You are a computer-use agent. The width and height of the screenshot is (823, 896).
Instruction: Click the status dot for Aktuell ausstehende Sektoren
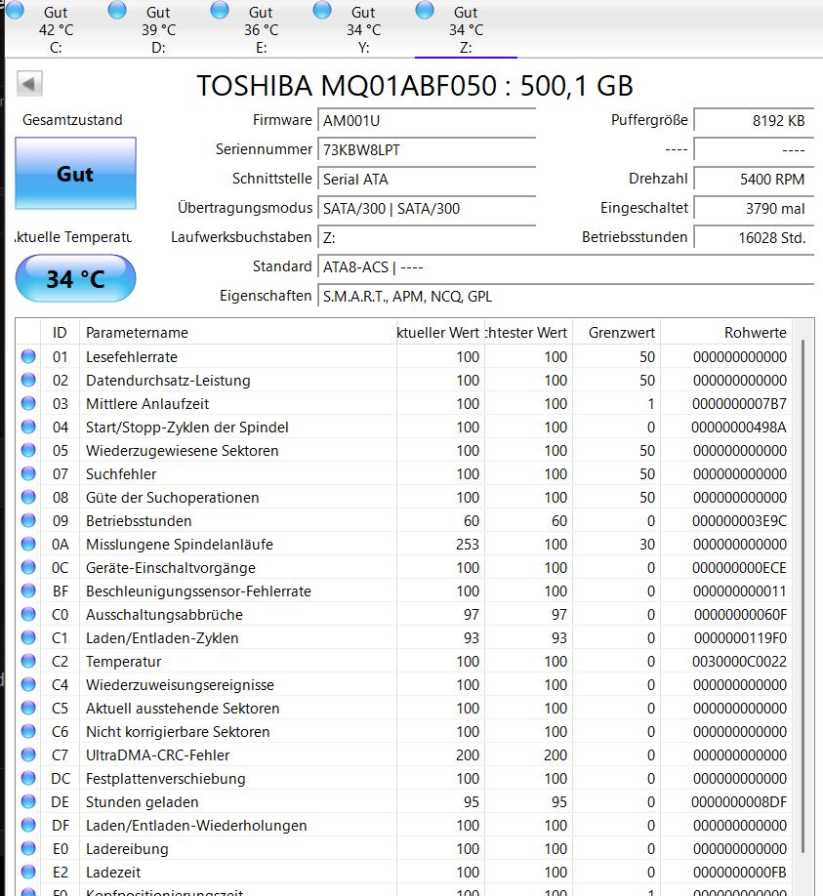click(28, 708)
